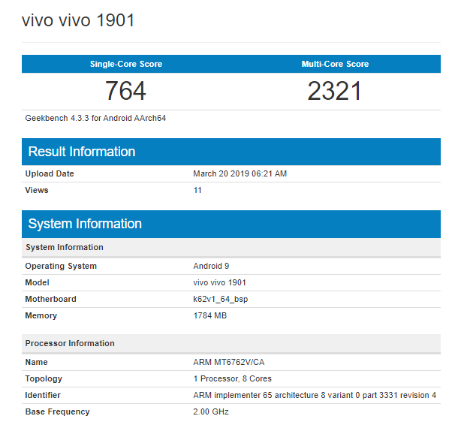The width and height of the screenshot is (452, 425).
Task: Click the 'Motherboard' label
Action: pos(51,299)
